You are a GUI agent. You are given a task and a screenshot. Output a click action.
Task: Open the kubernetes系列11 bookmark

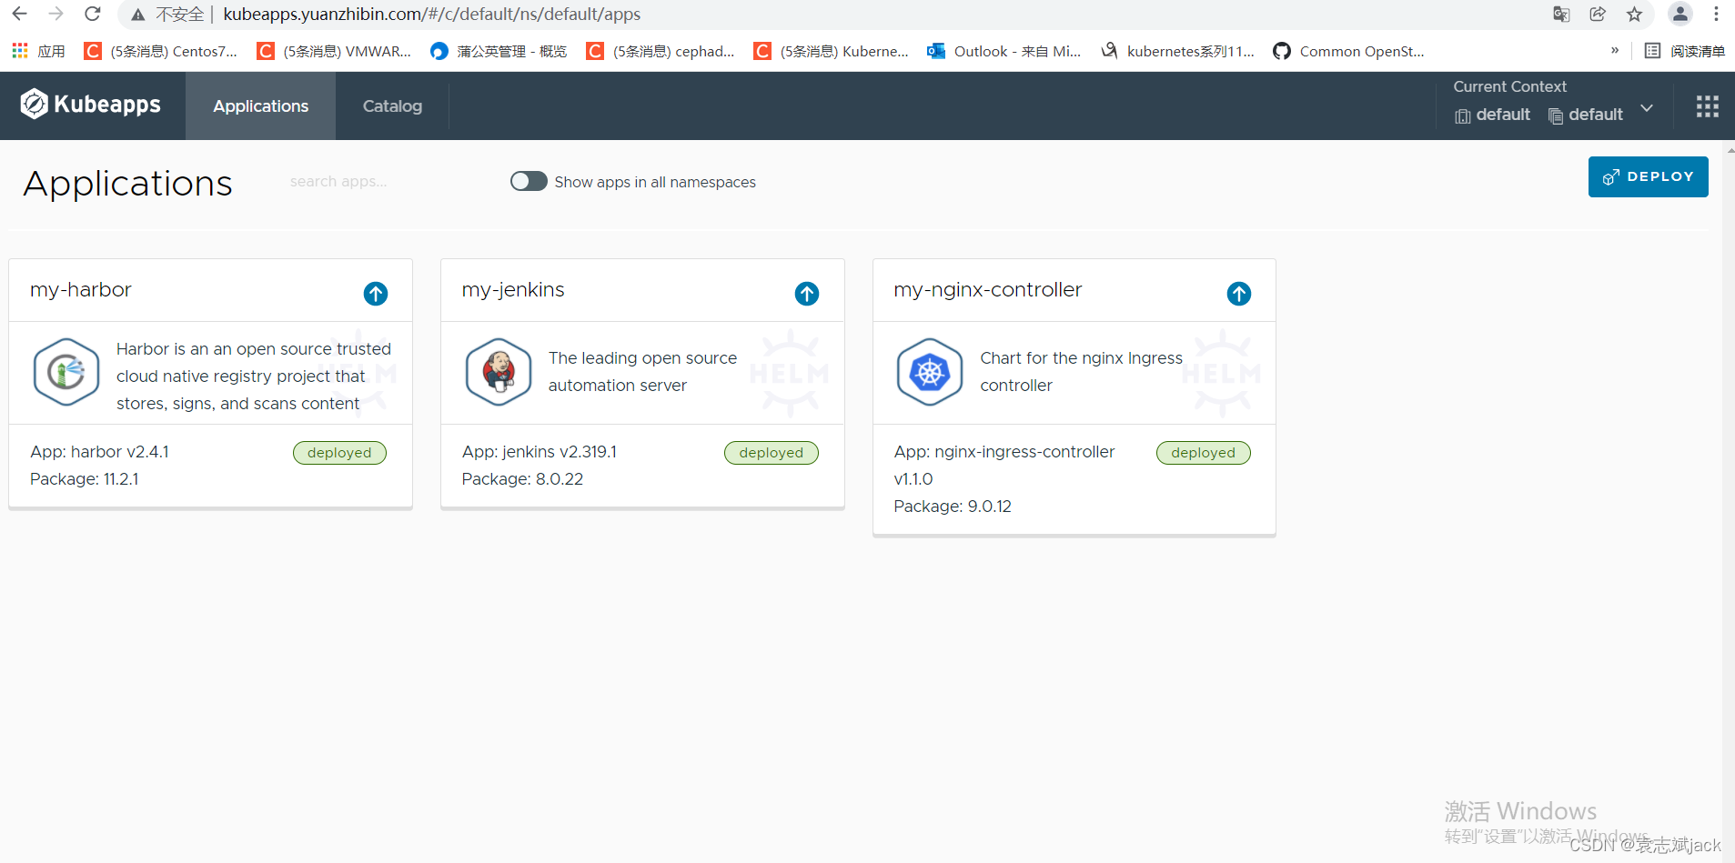tap(1177, 51)
